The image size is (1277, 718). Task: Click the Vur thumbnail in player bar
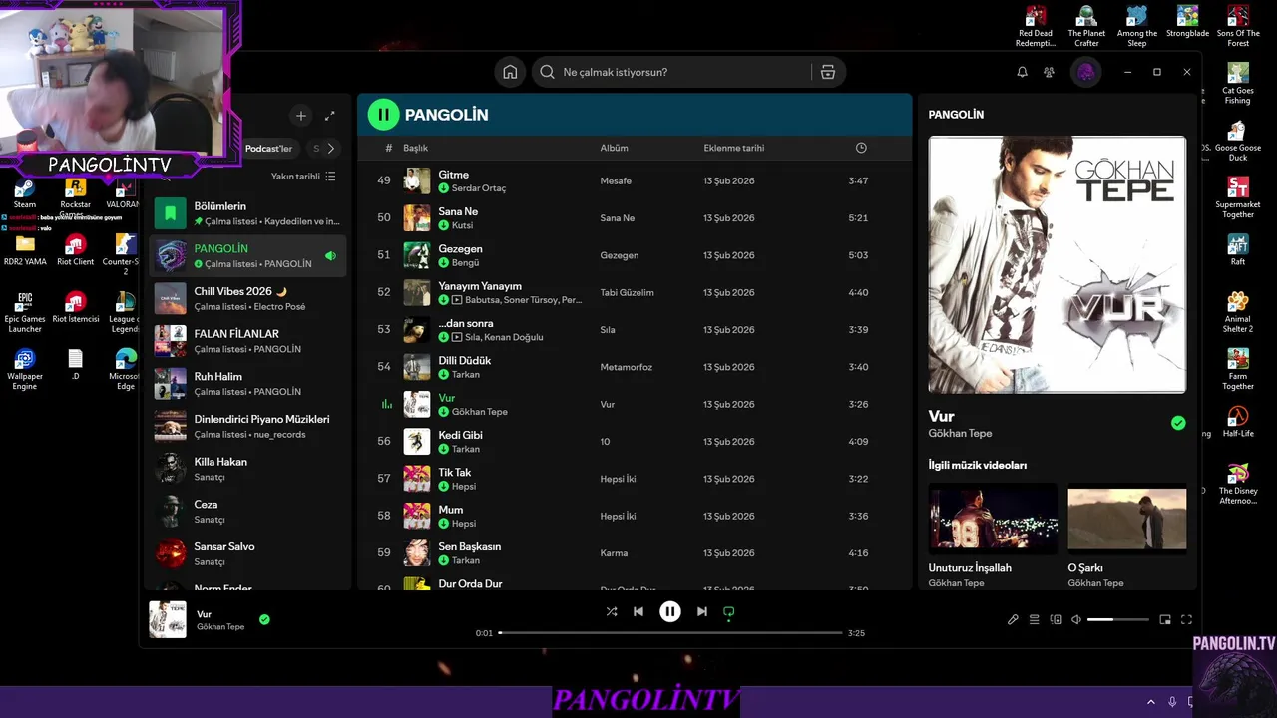(168, 619)
